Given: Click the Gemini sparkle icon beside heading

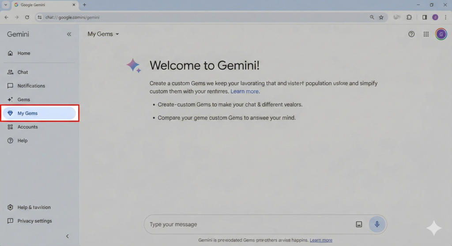Looking at the screenshot, I should coord(134,66).
